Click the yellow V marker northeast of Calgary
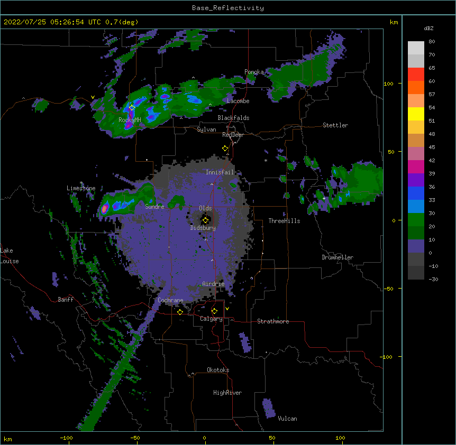This screenshot has height=445, width=456. click(227, 309)
